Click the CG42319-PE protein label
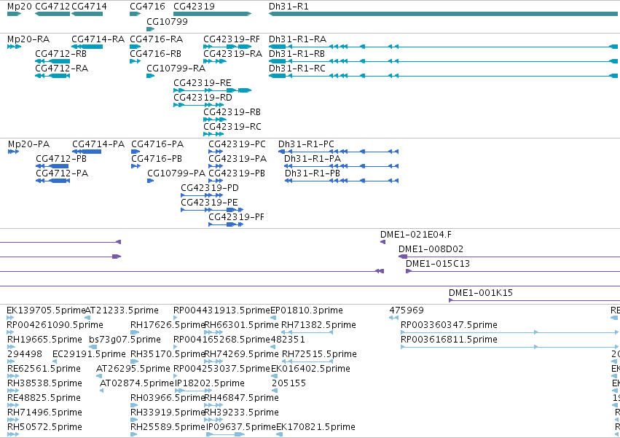 (209, 203)
